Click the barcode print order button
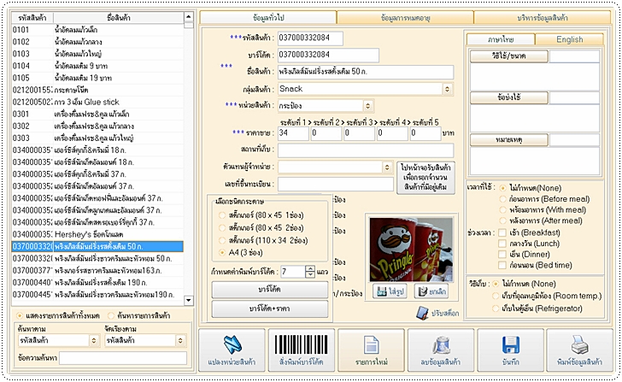 pyautogui.click(x=302, y=350)
